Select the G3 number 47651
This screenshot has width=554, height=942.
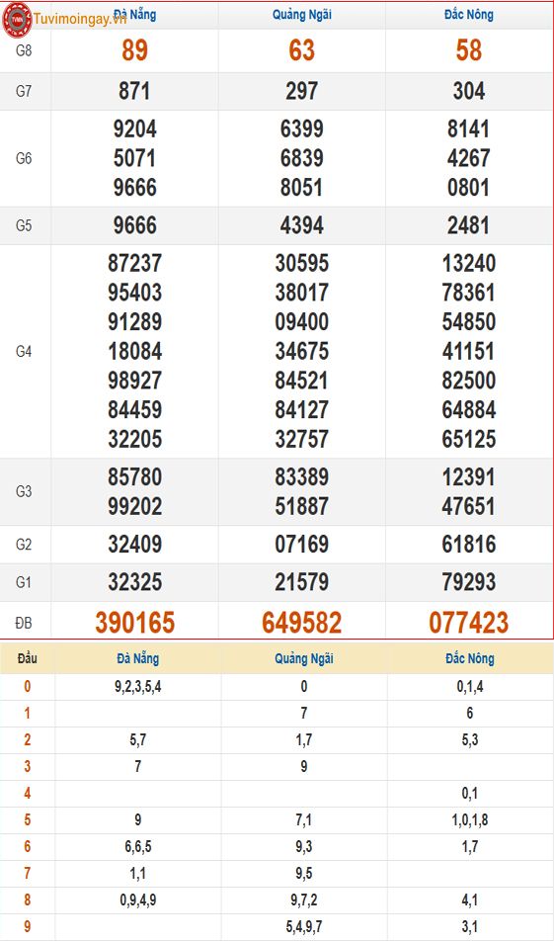coord(469,506)
